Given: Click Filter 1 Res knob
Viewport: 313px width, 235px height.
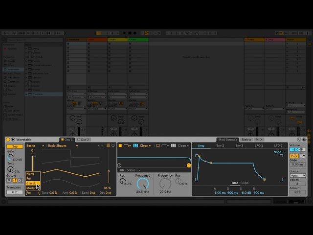Looking at the screenshot, I should (122, 182).
